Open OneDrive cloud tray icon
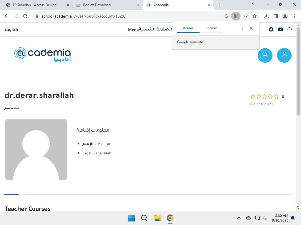Screen dimensions: 301x225 [x=248, y=218]
